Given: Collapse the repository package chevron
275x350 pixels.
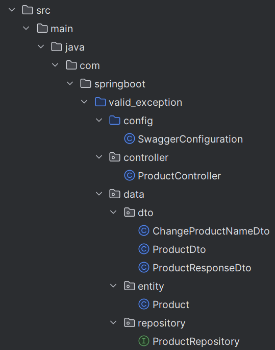Looking at the screenshot, I should pos(113,322).
